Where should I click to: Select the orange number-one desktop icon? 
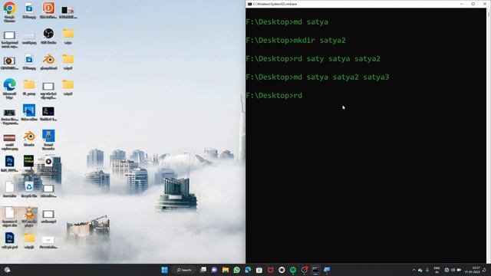(x=48, y=11)
